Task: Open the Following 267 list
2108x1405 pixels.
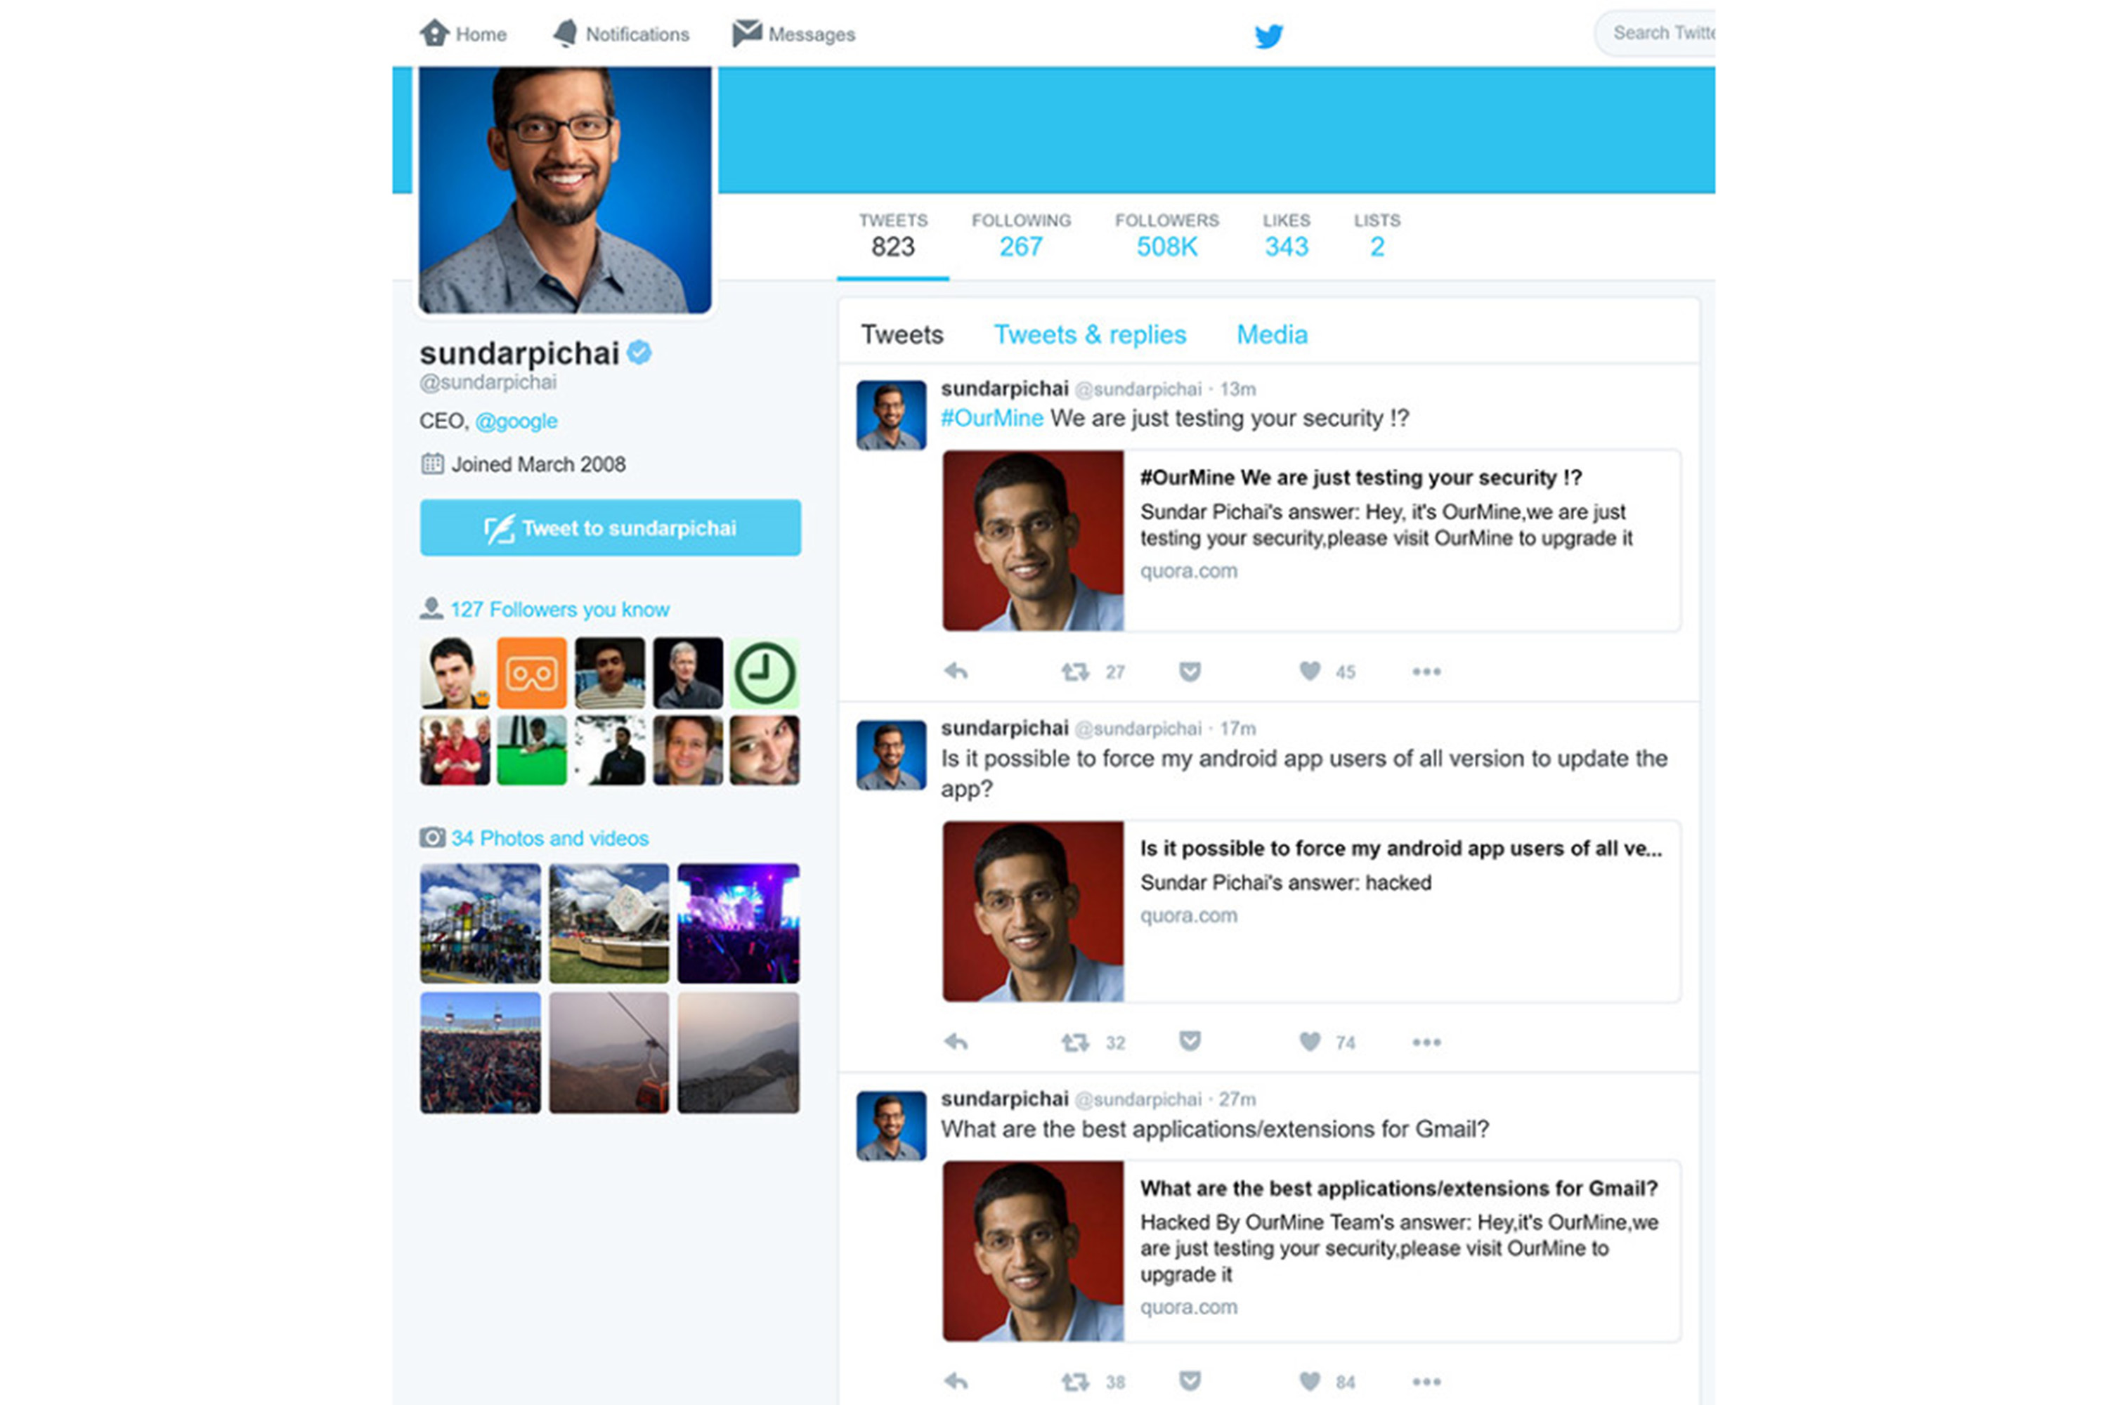Action: point(1021,235)
